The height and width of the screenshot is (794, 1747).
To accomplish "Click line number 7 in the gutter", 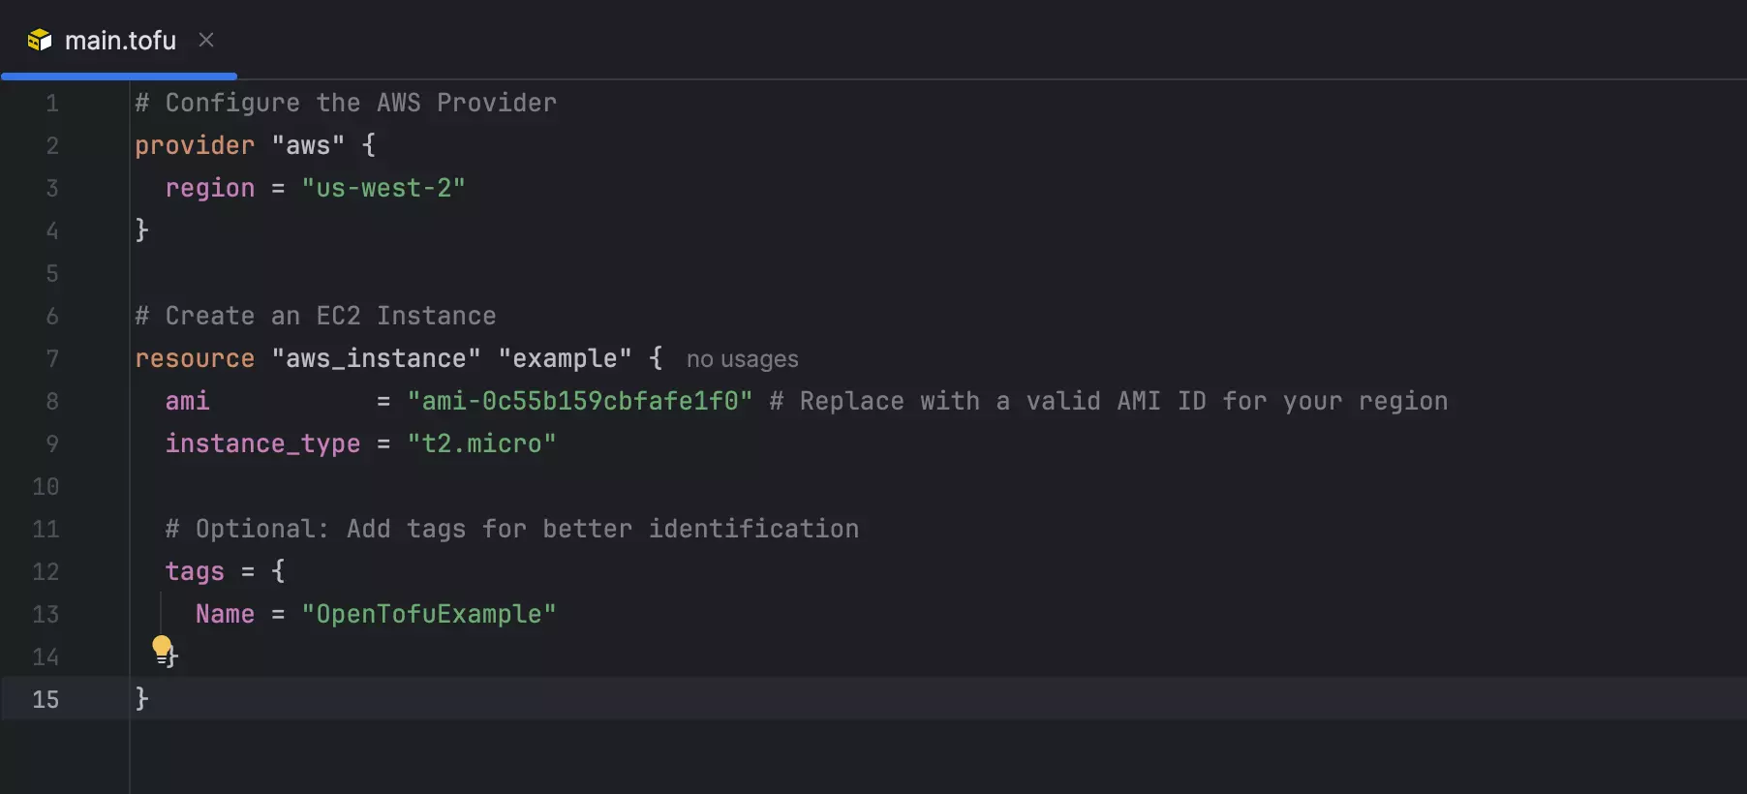I will click(x=52, y=358).
